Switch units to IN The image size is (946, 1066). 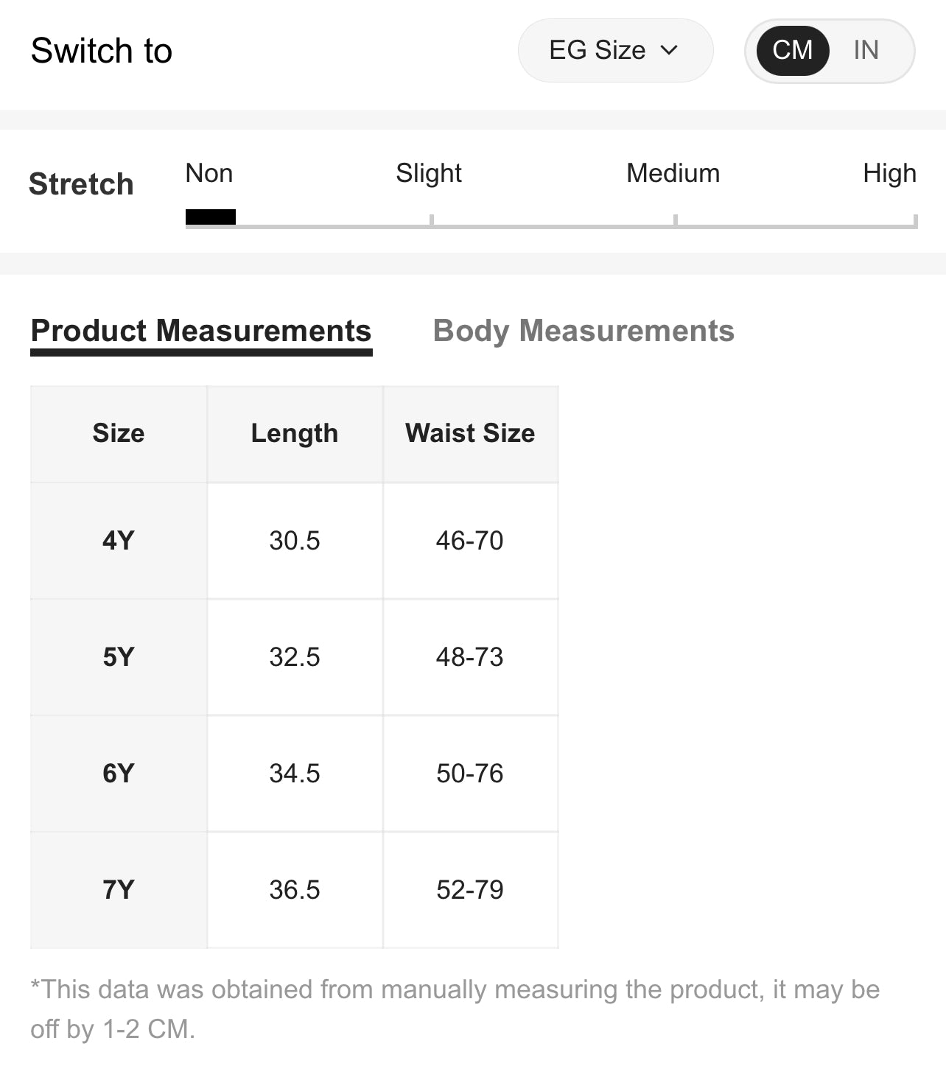click(866, 50)
